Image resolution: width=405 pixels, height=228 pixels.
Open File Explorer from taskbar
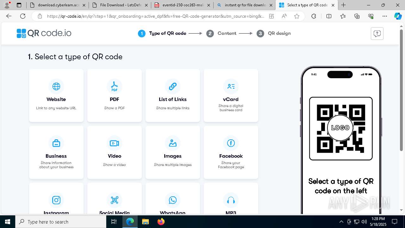tap(145, 222)
